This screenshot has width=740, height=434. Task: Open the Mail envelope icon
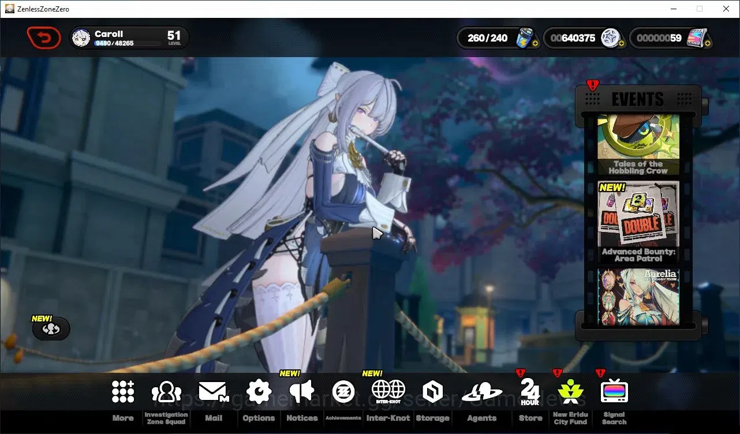[x=214, y=392]
